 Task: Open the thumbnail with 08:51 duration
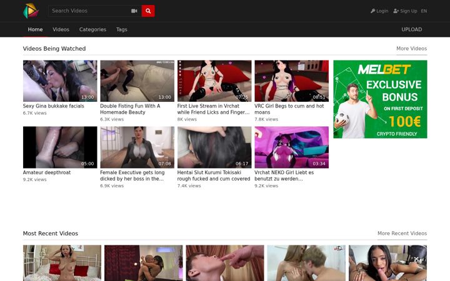pos(292,81)
